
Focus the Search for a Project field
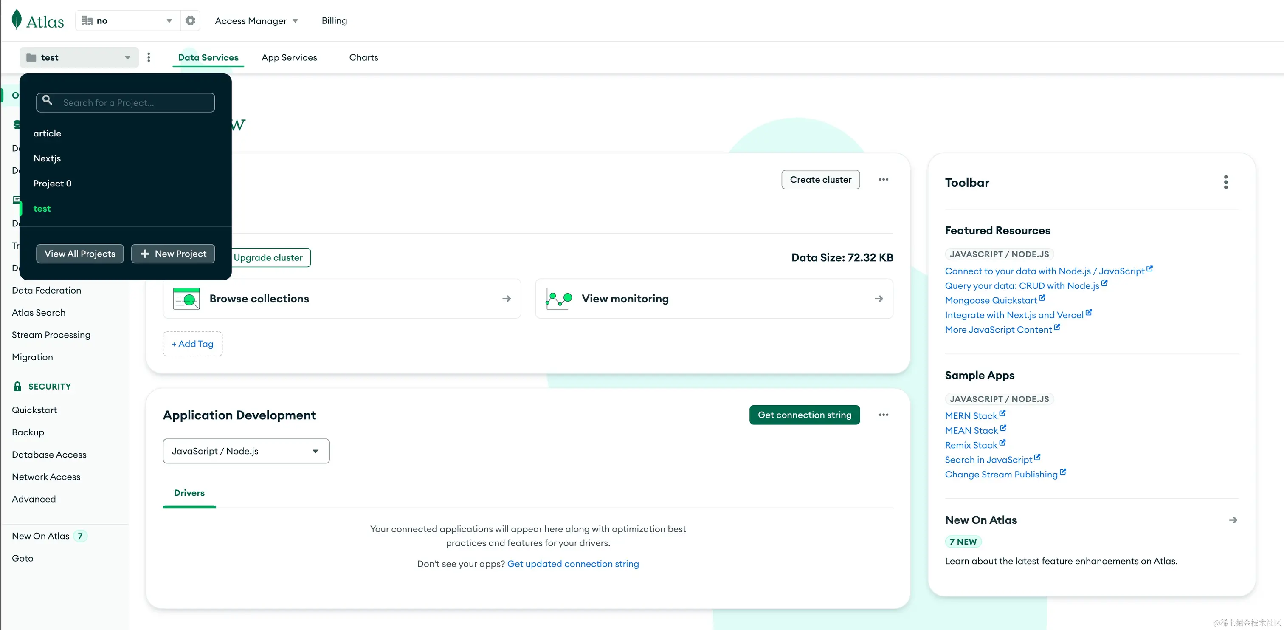[x=135, y=103]
